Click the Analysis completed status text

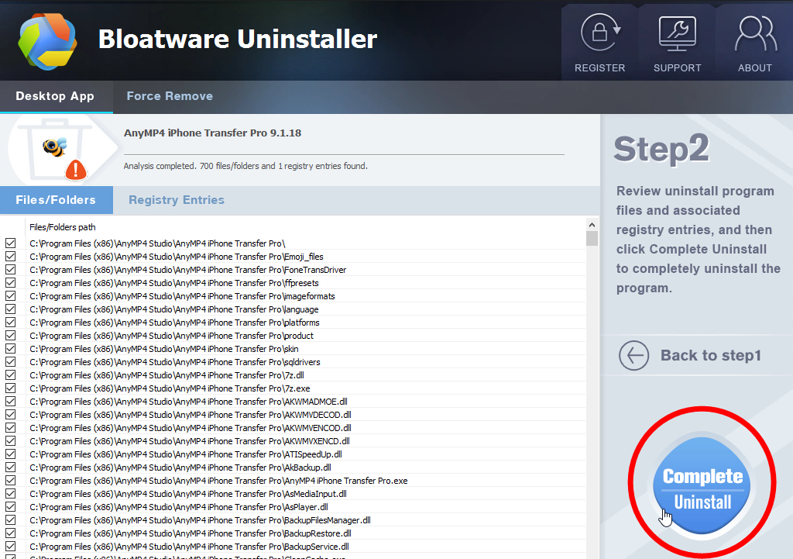click(245, 166)
